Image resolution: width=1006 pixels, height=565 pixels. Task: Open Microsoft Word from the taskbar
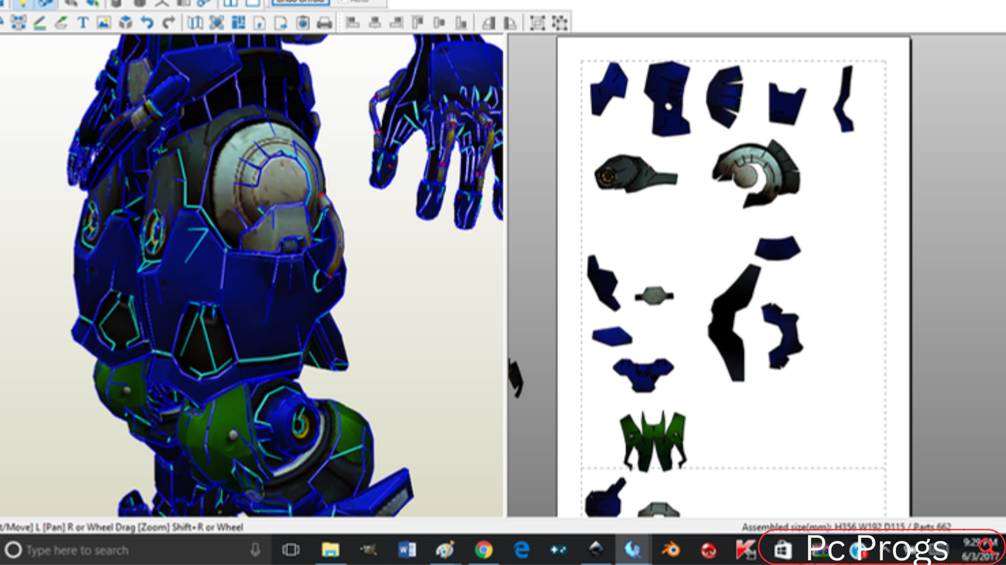[x=407, y=550]
